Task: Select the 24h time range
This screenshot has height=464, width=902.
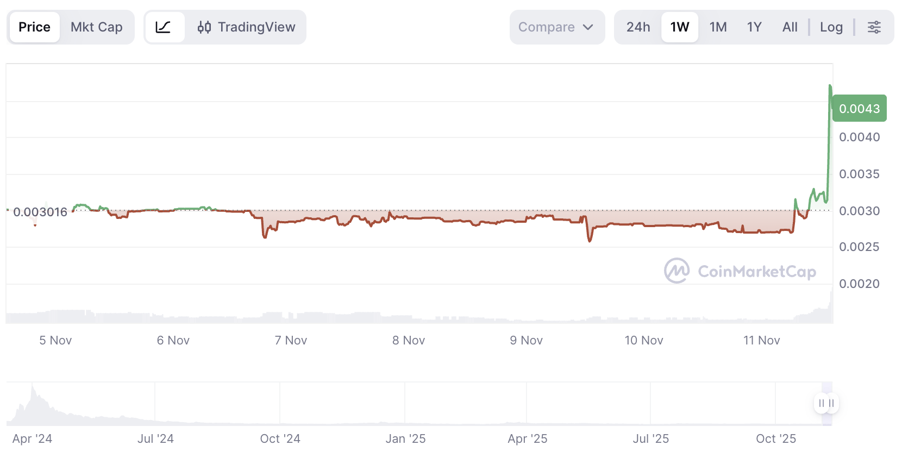Action: (x=638, y=27)
